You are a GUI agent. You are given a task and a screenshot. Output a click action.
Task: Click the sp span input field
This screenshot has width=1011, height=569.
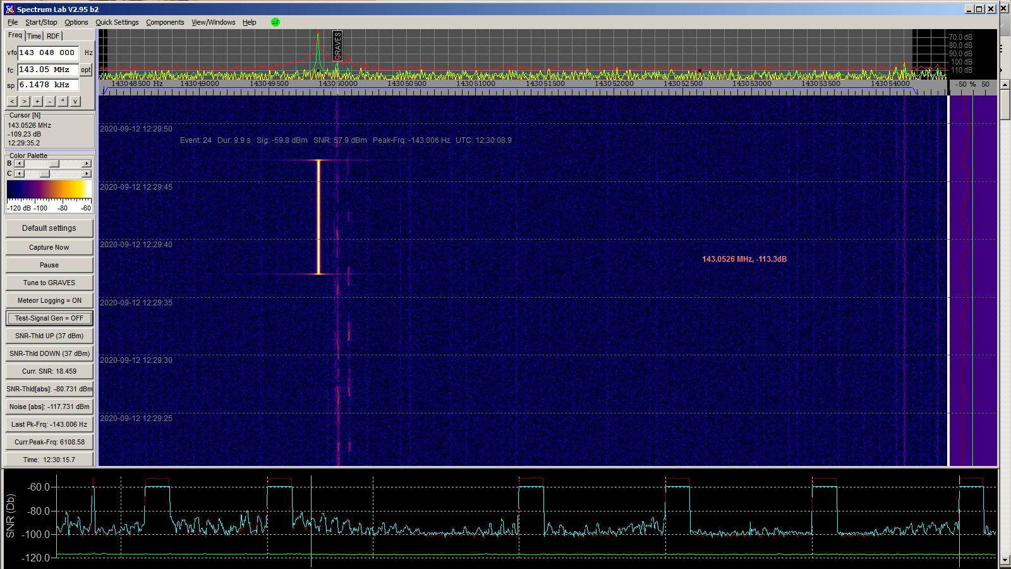pos(48,85)
